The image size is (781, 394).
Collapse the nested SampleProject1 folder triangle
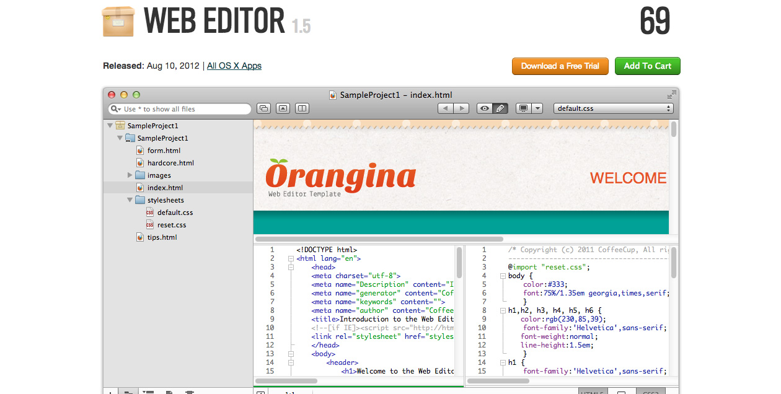pyautogui.click(x=120, y=138)
